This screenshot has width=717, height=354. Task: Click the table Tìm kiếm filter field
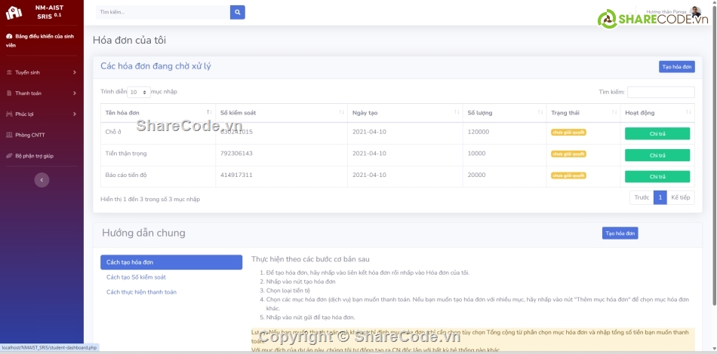pyautogui.click(x=660, y=92)
